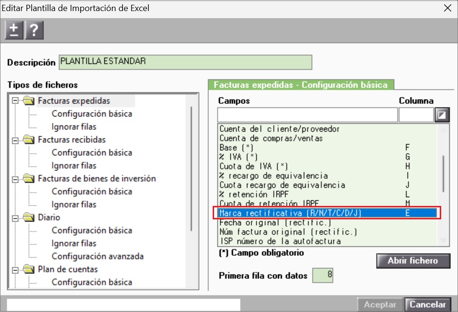
Task: Click the Campos list scroll-down arrow
Action: (443, 240)
